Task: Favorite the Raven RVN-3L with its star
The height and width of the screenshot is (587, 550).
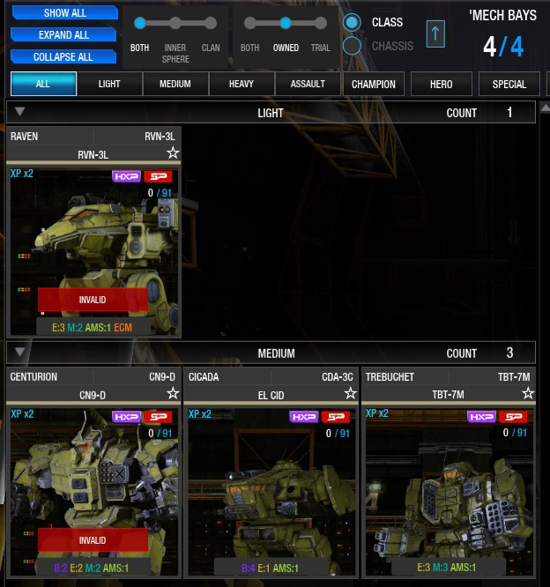Action: pos(173,152)
